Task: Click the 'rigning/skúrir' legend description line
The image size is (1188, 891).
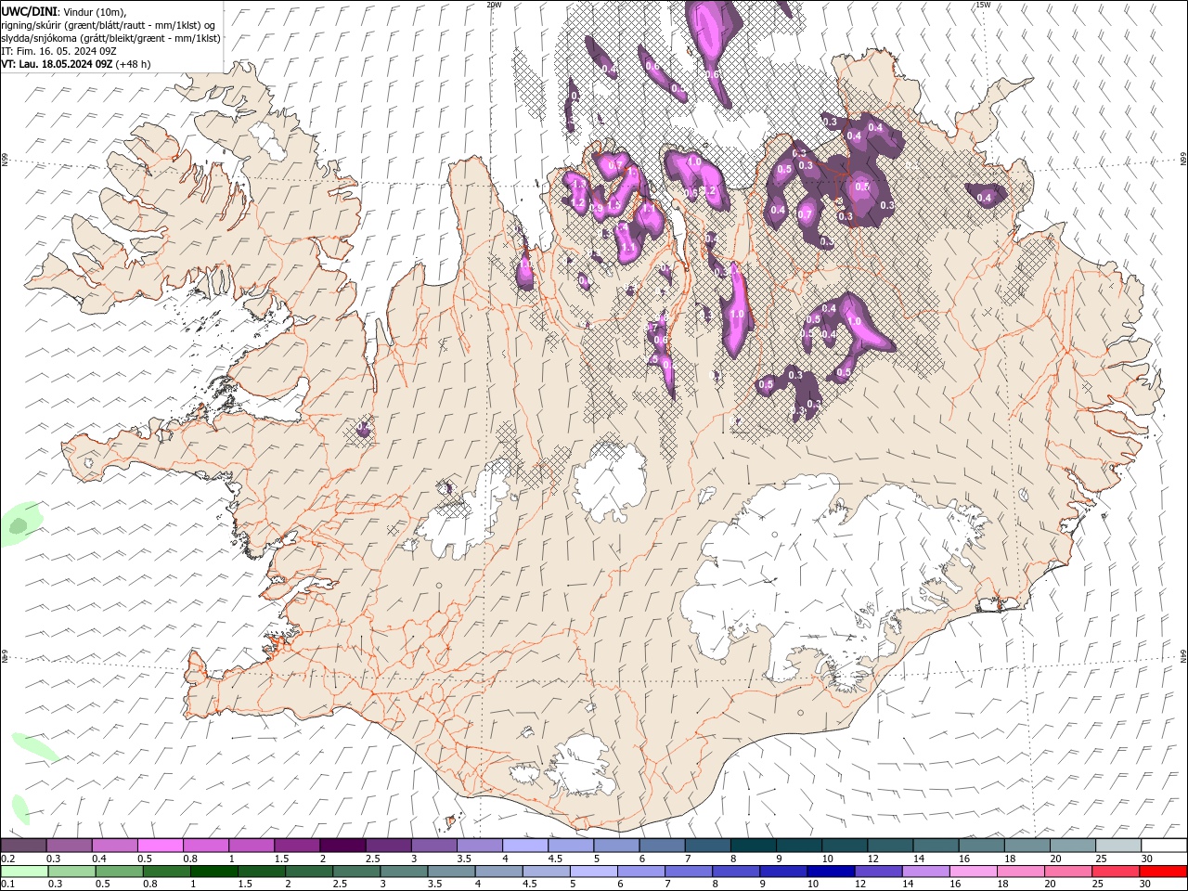Action: [110, 25]
